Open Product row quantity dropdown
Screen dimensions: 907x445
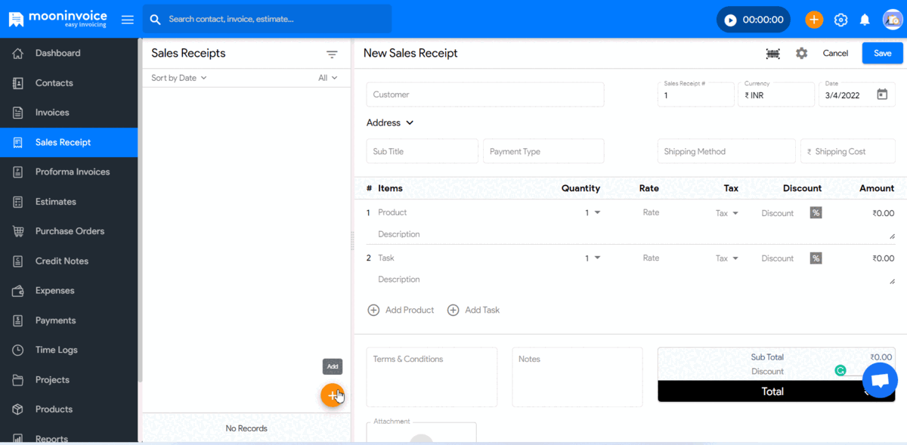coord(593,213)
